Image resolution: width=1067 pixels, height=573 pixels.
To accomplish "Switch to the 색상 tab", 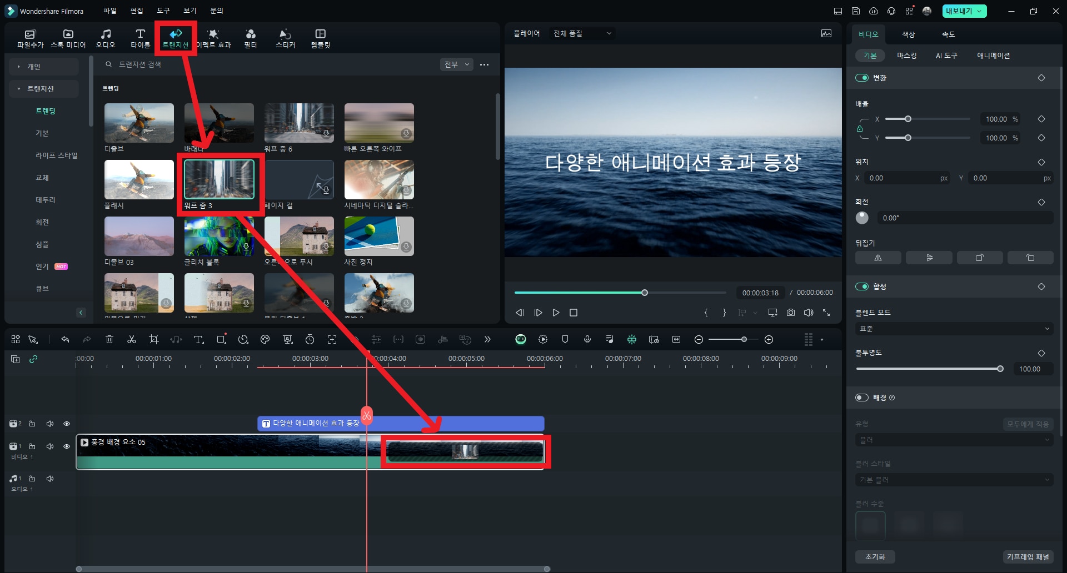I will click(908, 34).
